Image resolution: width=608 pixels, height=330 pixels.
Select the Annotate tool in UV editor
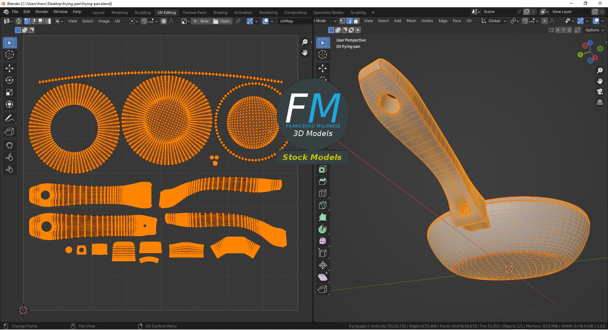(9, 118)
